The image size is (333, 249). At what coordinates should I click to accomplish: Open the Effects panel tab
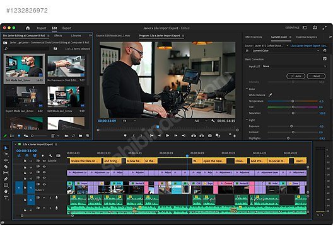(x=58, y=36)
